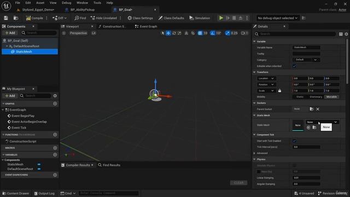The image size is (350, 197).
Task: Choose the Translate tool in viewport
Action: click(168, 33)
